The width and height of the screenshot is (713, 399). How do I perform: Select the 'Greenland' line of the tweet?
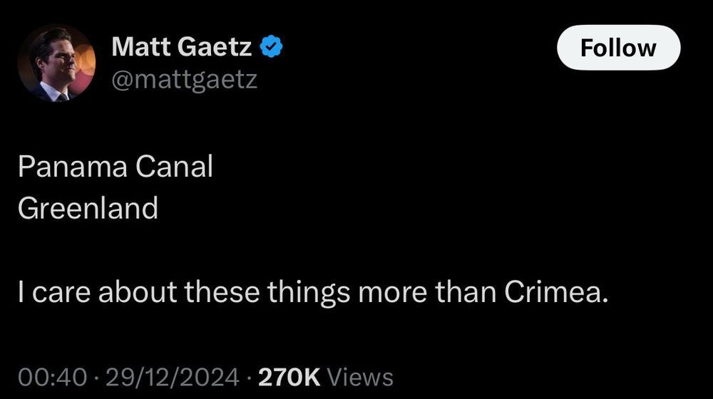pos(88,209)
